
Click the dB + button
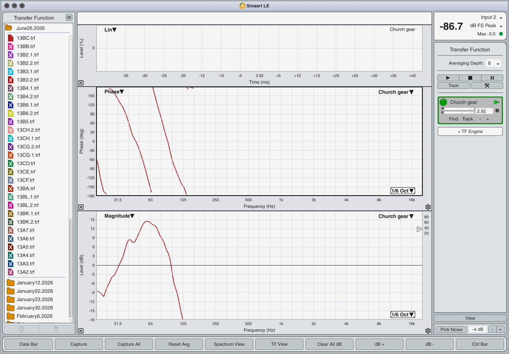[x=379, y=344]
